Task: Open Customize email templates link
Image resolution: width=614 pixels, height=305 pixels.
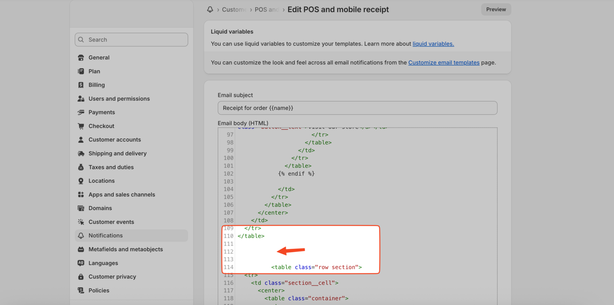Action: point(444,62)
